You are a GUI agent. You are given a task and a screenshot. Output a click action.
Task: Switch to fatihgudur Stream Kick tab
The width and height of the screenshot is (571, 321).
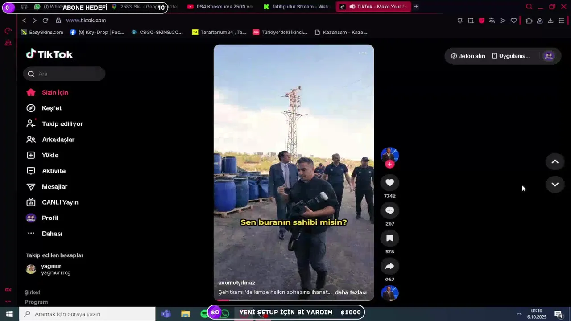click(296, 7)
